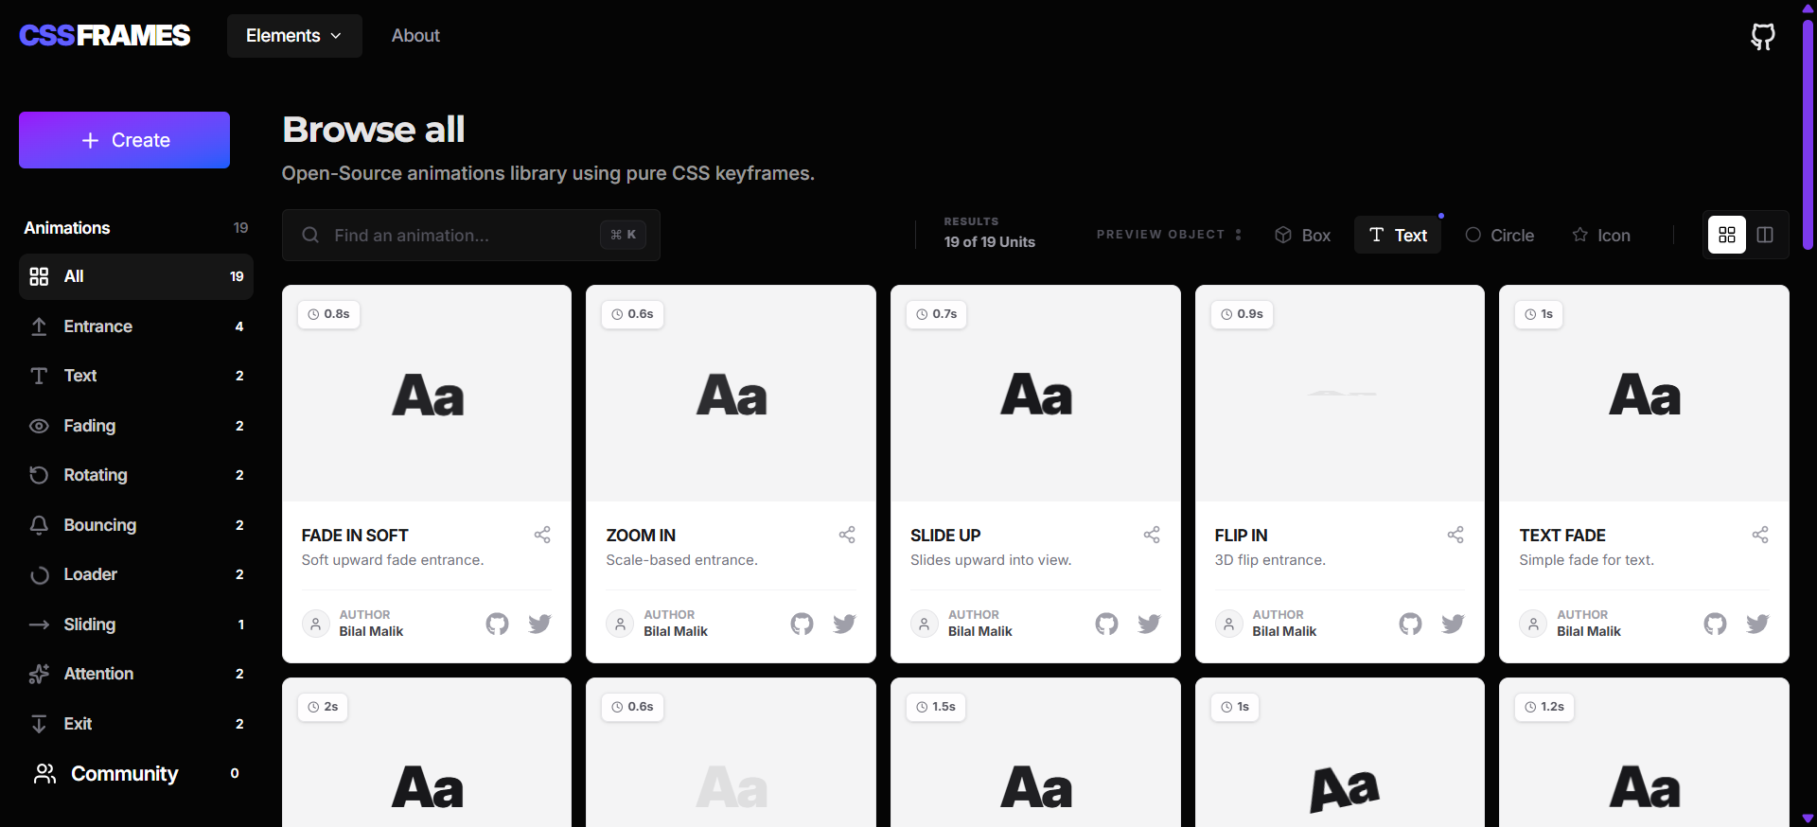Click the 0.8s duration badge
The height and width of the screenshot is (827, 1817).
point(328,314)
